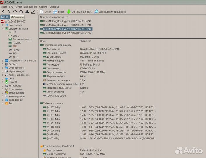Viewport: 206px width, 158px height.
Task: Click Обновления BIOS green arrow button
Action: tap(79, 12)
